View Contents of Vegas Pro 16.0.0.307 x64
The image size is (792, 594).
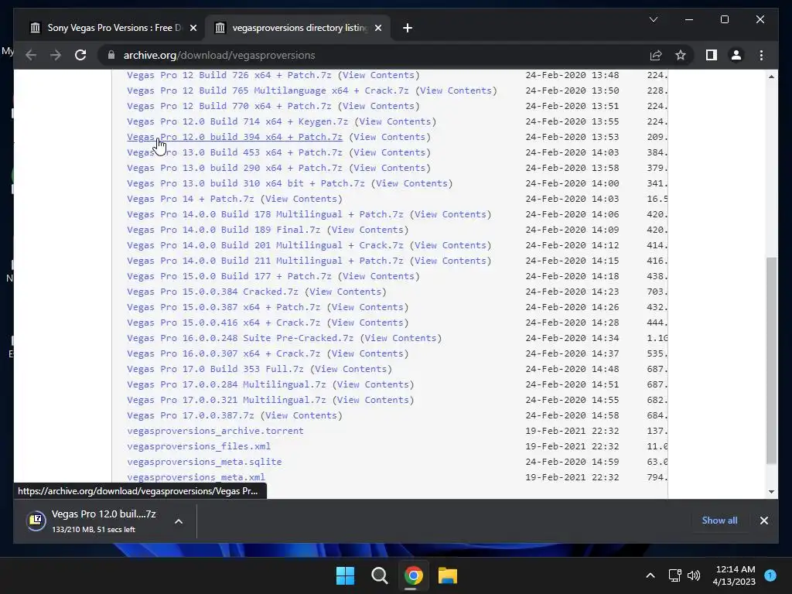[x=367, y=353]
